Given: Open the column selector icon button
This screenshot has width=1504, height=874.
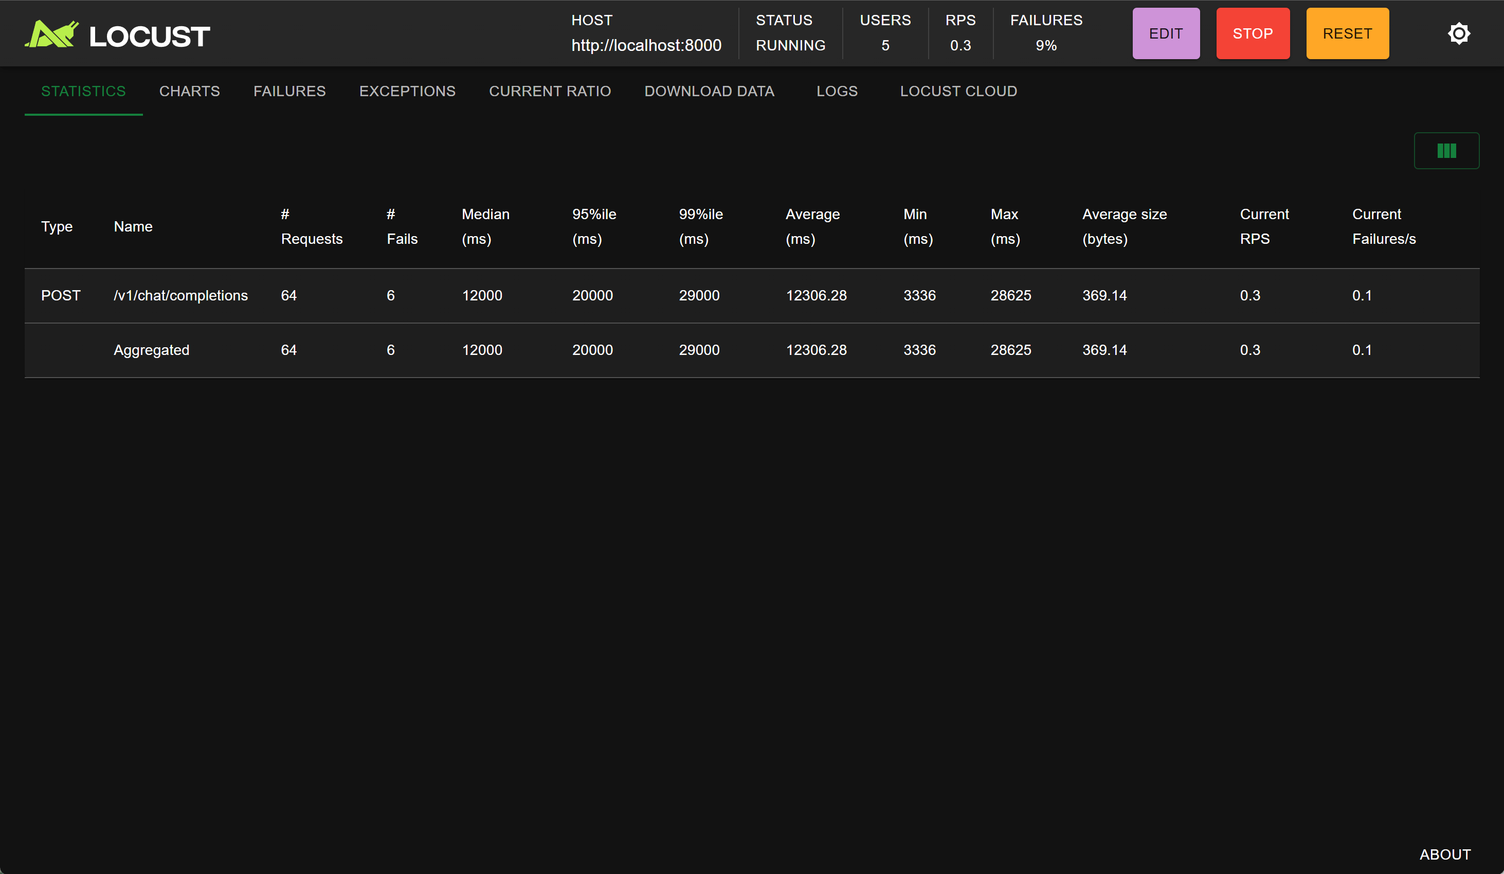Looking at the screenshot, I should 1446,150.
